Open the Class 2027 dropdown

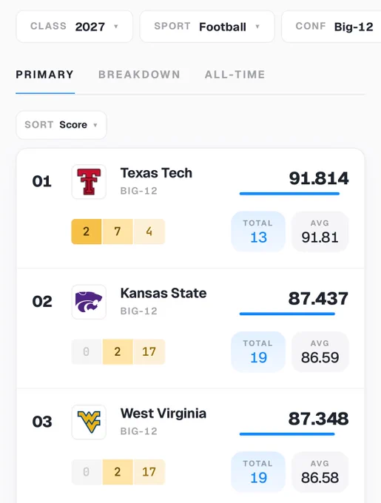tap(75, 27)
